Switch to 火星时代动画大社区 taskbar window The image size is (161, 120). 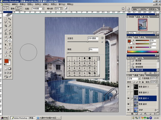tap(49, 118)
